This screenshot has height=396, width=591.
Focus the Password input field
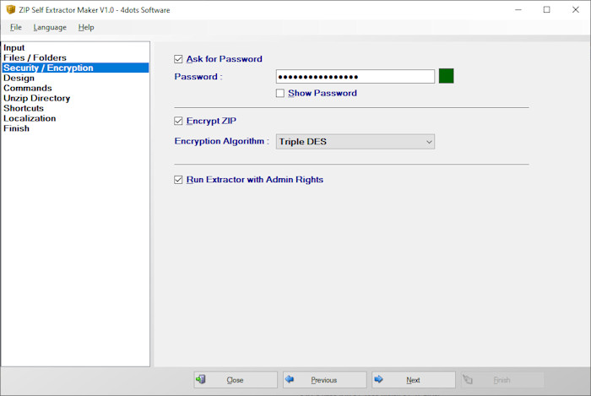pyautogui.click(x=355, y=77)
